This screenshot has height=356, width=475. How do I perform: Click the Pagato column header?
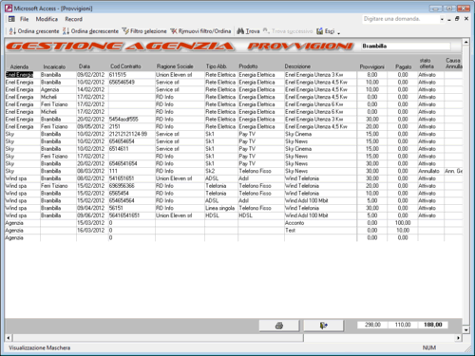[x=403, y=66]
